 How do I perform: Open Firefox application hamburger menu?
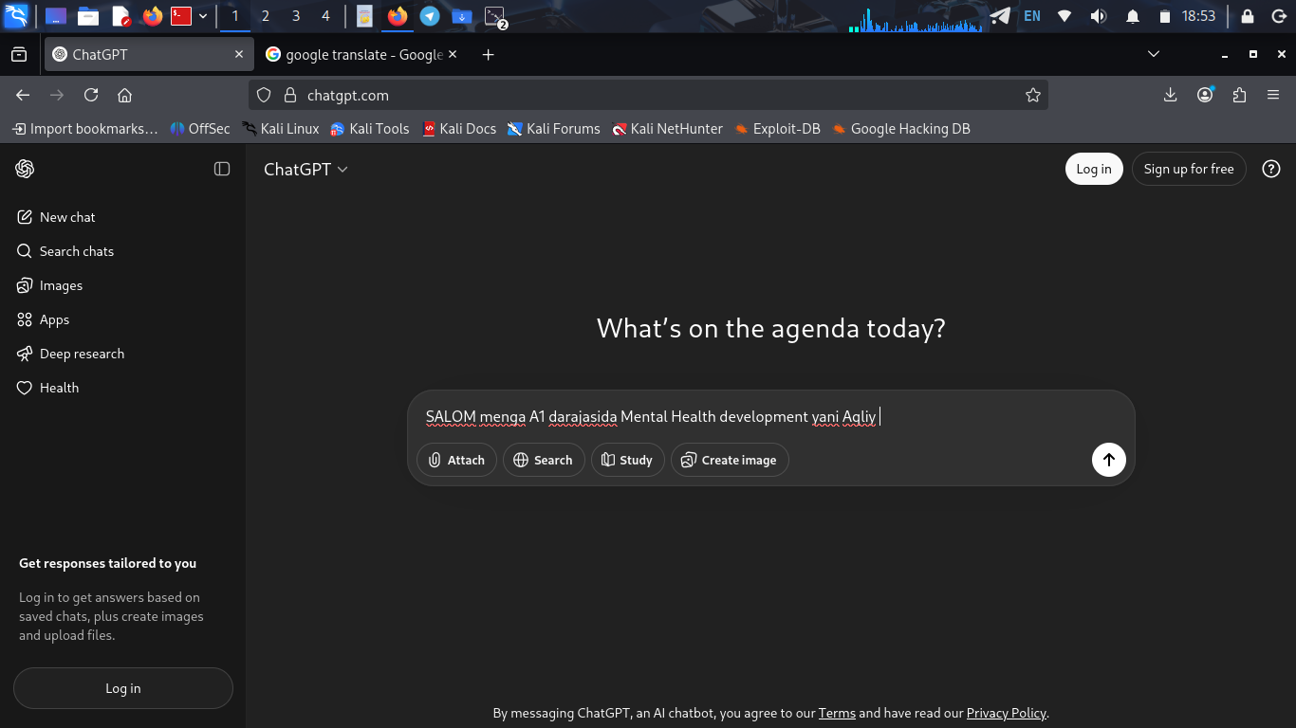[x=1273, y=95]
